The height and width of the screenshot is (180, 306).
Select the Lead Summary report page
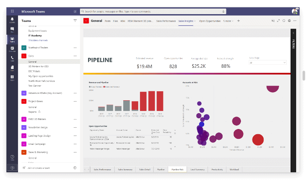(197, 169)
